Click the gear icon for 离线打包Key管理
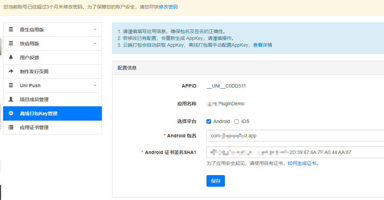384x200 pixels. pos(11,113)
